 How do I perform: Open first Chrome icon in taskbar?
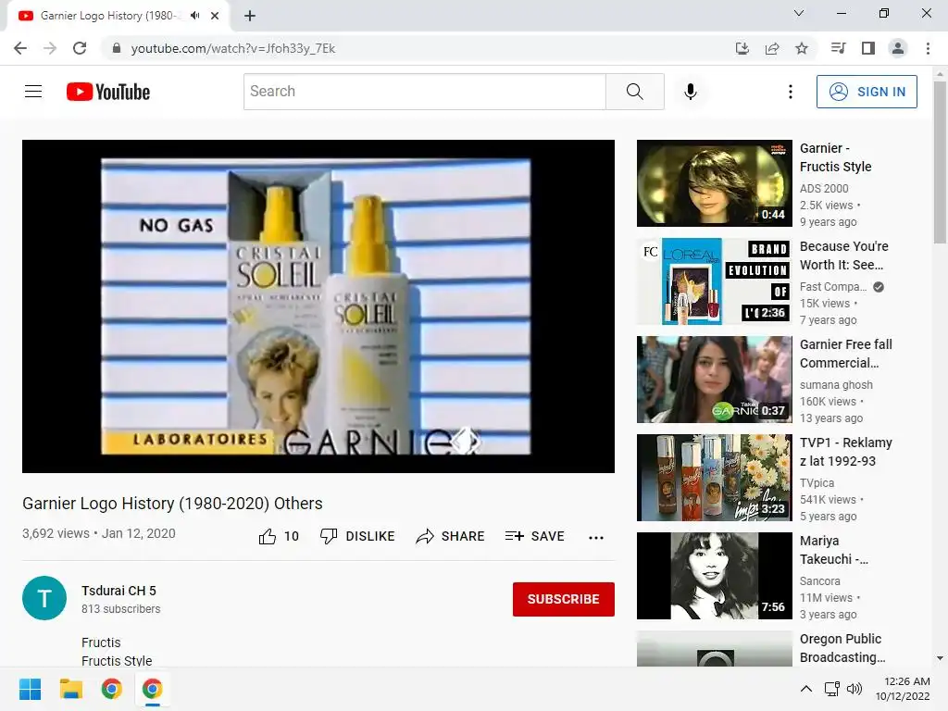(111, 689)
